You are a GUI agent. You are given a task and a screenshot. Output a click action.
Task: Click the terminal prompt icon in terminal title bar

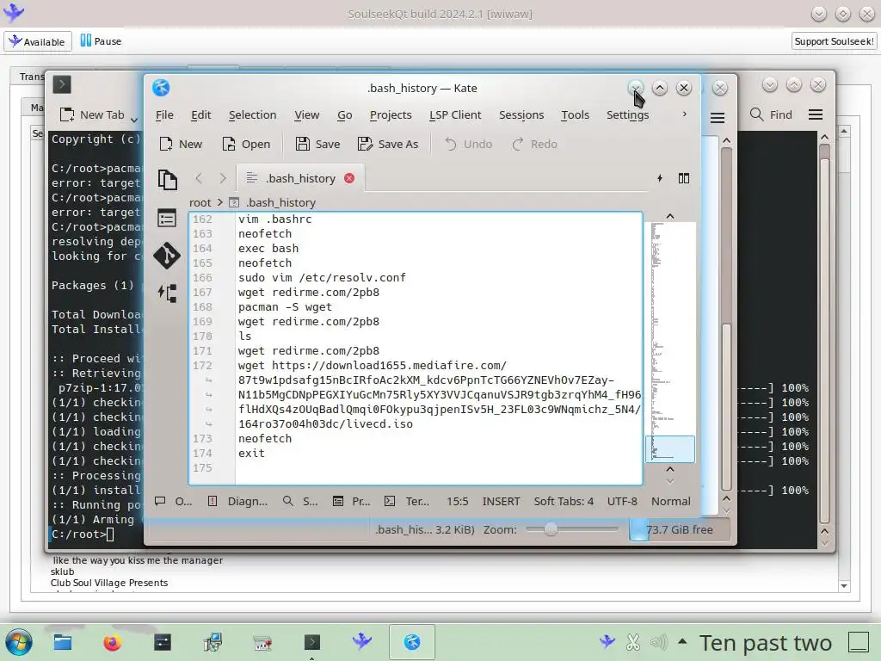(x=62, y=85)
